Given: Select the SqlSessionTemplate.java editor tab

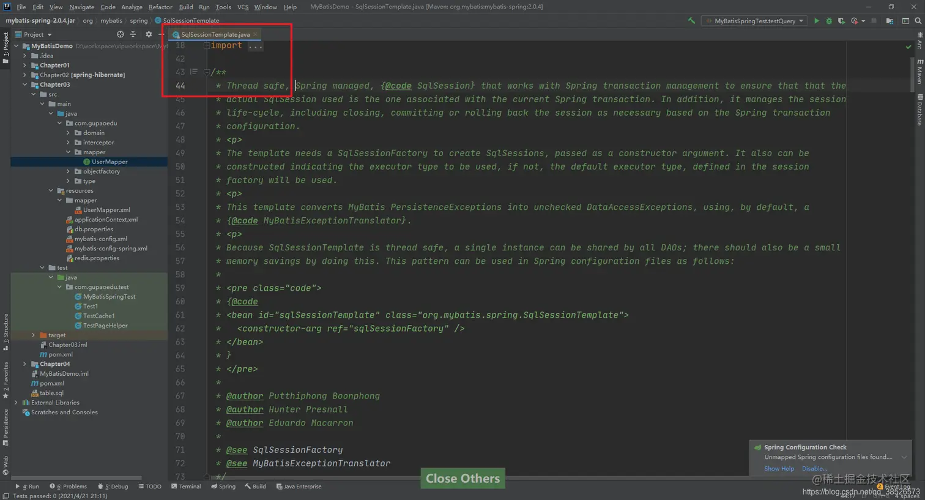Looking at the screenshot, I should (x=215, y=34).
